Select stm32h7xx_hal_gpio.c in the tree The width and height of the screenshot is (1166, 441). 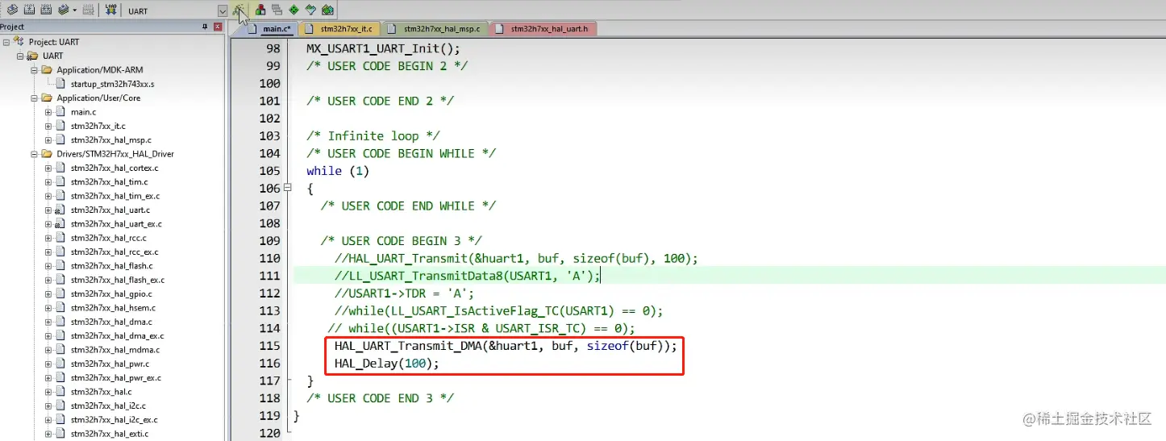point(110,294)
